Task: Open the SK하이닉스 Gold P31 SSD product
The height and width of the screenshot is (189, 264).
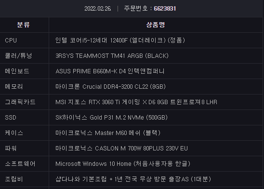Action: [x=112, y=118]
